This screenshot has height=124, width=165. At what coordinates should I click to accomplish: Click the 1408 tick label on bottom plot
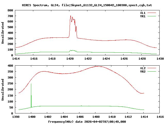coord(96,117)
